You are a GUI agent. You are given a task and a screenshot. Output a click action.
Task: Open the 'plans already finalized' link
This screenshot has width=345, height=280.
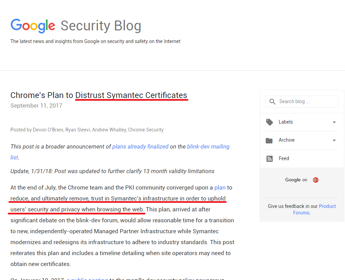tap(140, 146)
